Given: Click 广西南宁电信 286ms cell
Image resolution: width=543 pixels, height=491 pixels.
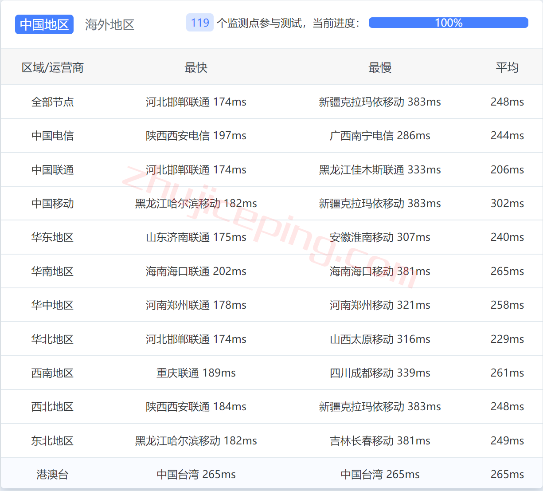Looking at the screenshot, I should (x=380, y=136).
